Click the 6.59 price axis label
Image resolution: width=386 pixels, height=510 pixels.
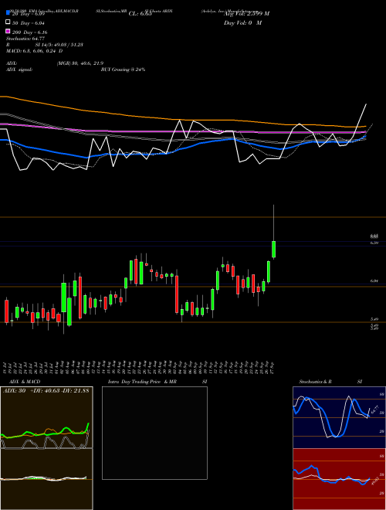pos(374,243)
